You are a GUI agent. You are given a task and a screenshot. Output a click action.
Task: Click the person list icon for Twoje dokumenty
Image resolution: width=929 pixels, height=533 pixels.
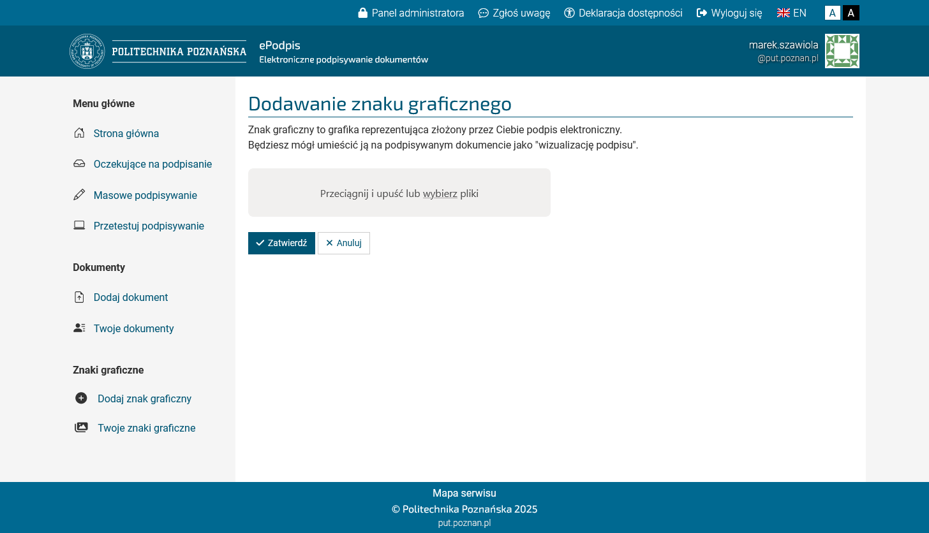79,328
